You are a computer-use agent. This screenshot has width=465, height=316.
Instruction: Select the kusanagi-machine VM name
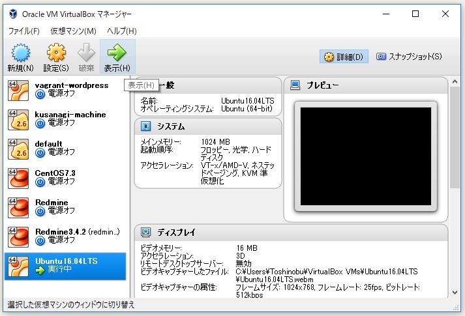pyautogui.click(x=70, y=115)
